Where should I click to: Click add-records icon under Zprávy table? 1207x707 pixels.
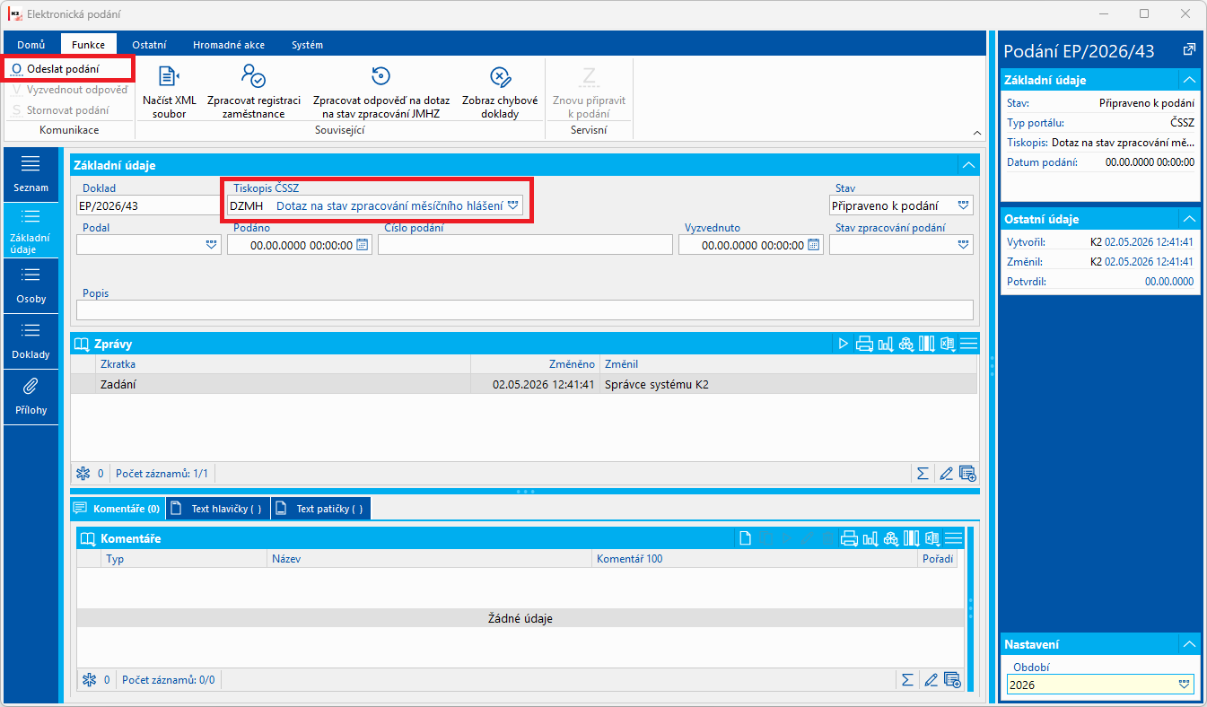coord(966,474)
